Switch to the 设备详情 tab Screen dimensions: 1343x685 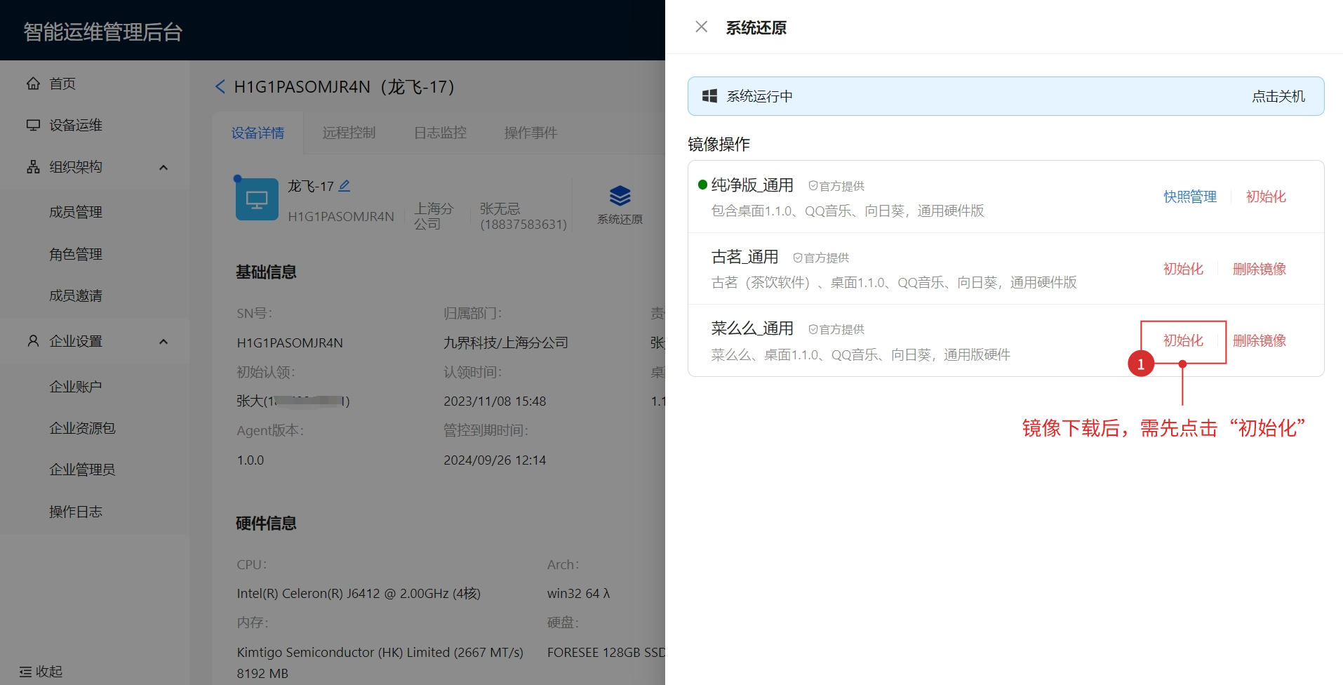(258, 133)
